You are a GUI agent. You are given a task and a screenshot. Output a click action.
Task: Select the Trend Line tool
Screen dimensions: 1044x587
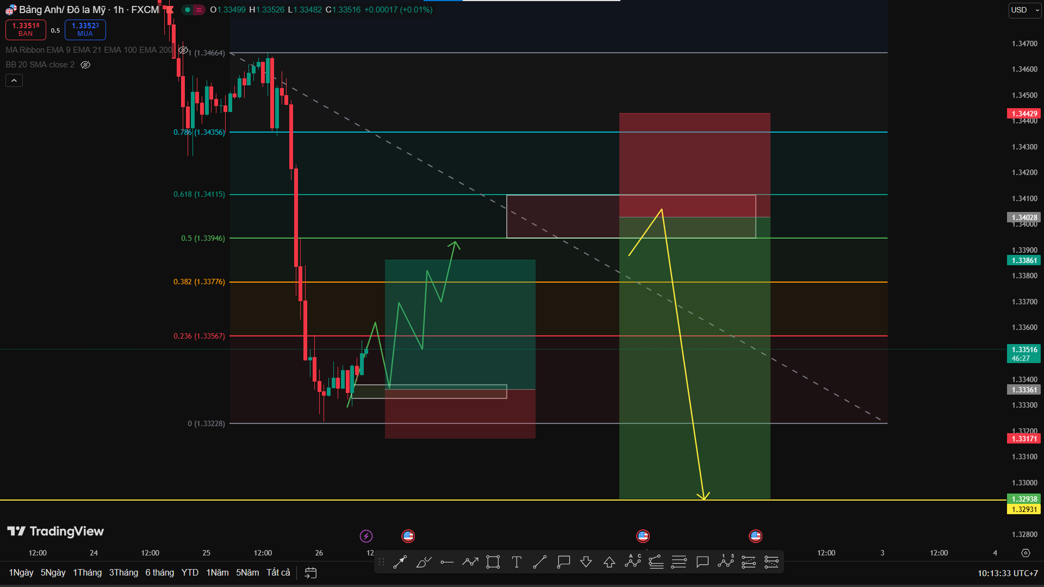click(539, 562)
